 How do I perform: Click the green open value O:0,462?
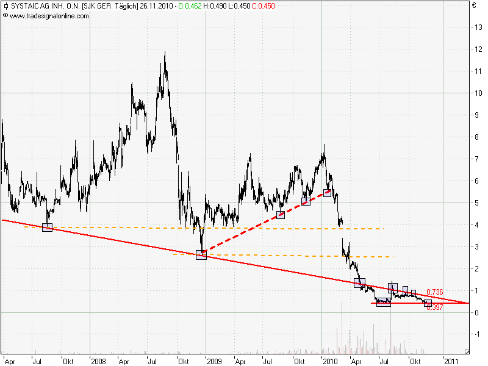(x=190, y=6)
